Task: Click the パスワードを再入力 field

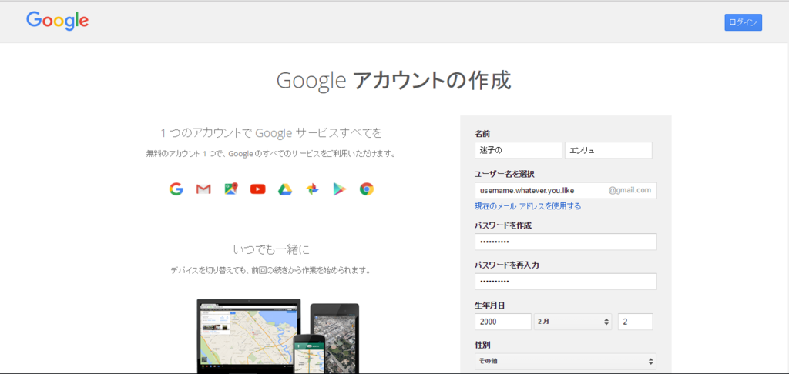Action: (566, 282)
